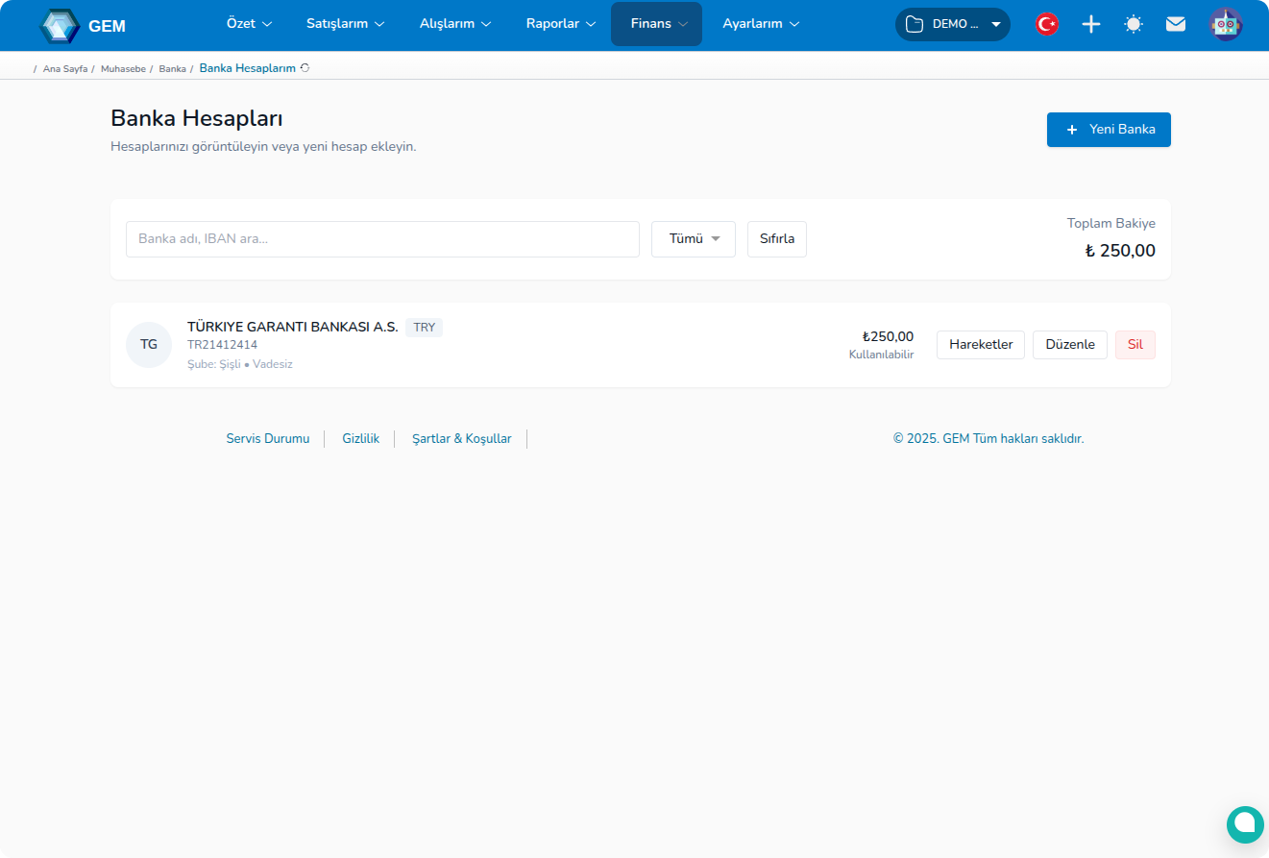
Task: Click Sil to delete Garanti account
Action: (1135, 345)
